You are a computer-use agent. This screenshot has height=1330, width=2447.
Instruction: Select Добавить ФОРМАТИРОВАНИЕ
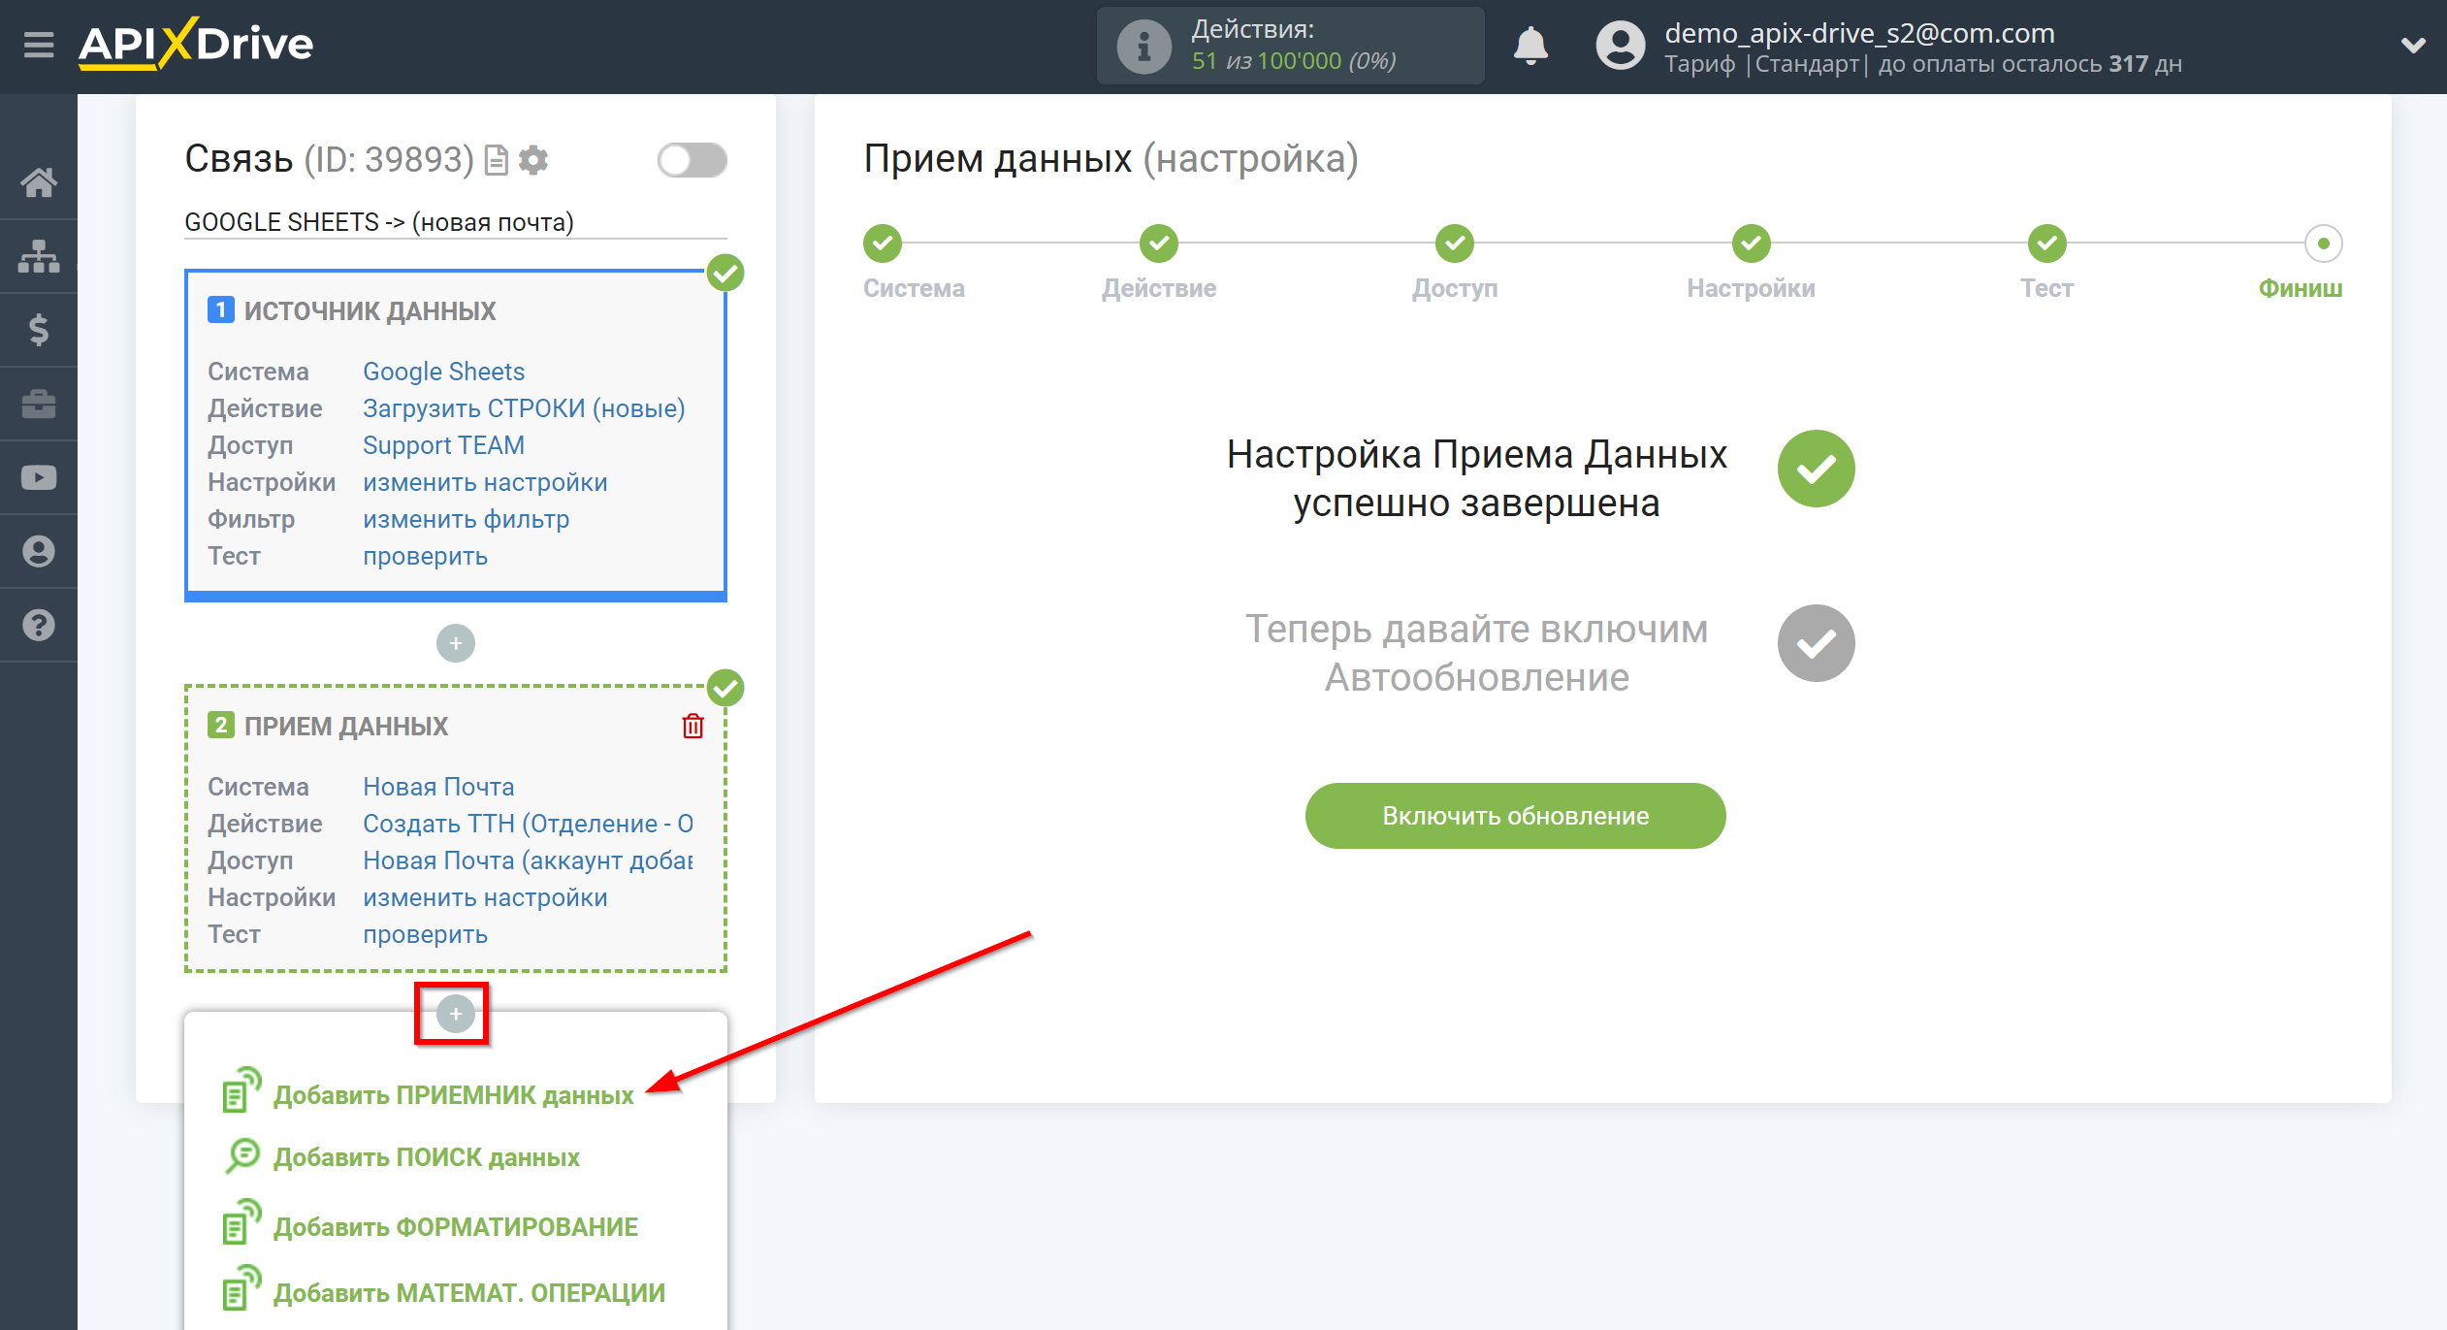(456, 1227)
